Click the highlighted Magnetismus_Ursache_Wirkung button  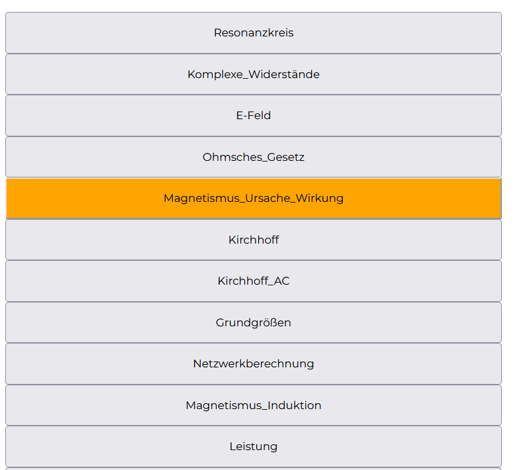(x=254, y=198)
